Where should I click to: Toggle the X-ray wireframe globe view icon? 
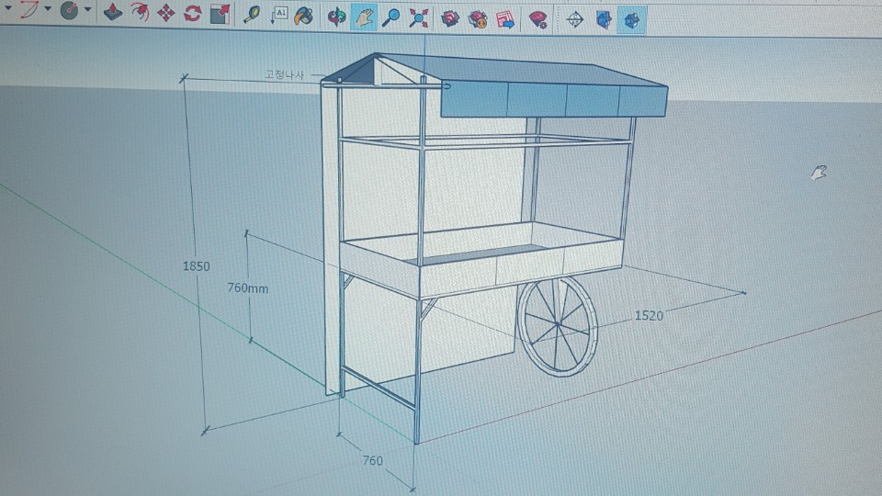574,20
